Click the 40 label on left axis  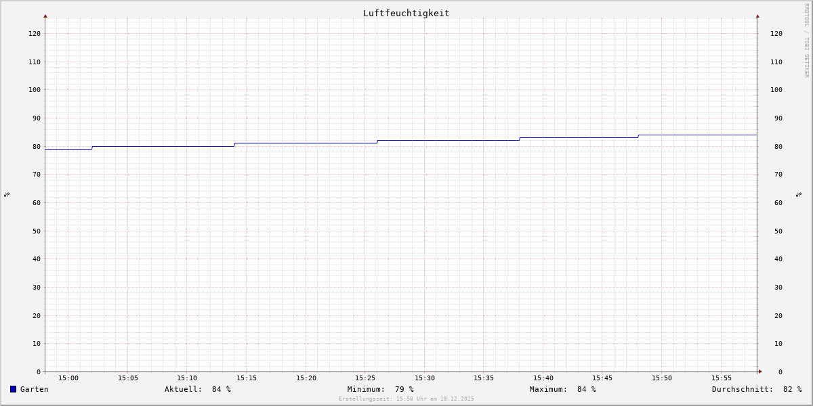tap(37, 259)
